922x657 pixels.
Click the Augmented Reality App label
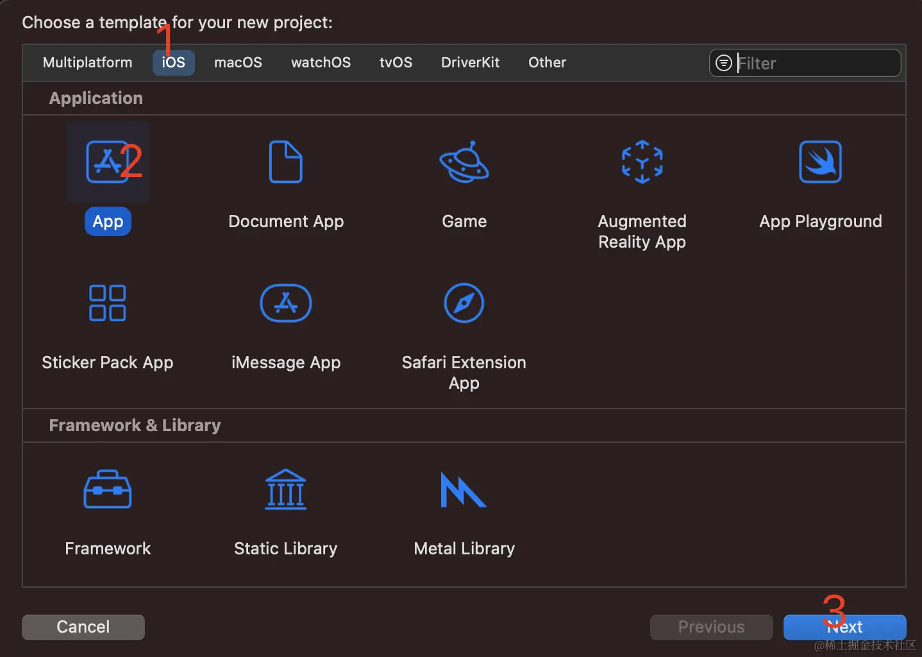click(642, 232)
